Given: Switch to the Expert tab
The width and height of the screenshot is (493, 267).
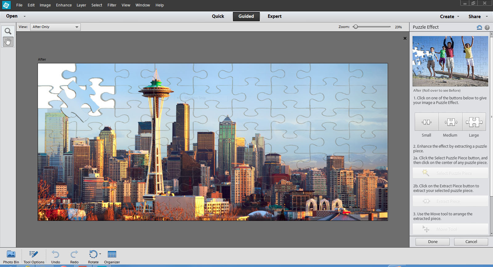Looking at the screenshot, I should [274, 16].
